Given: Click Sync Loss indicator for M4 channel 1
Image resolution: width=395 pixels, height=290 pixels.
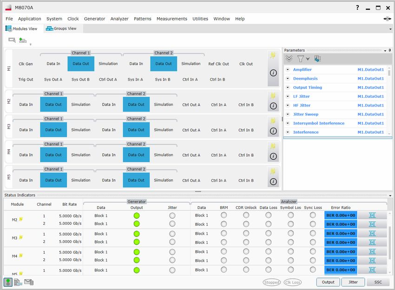Looking at the screenshot, I should pos(313,251).
